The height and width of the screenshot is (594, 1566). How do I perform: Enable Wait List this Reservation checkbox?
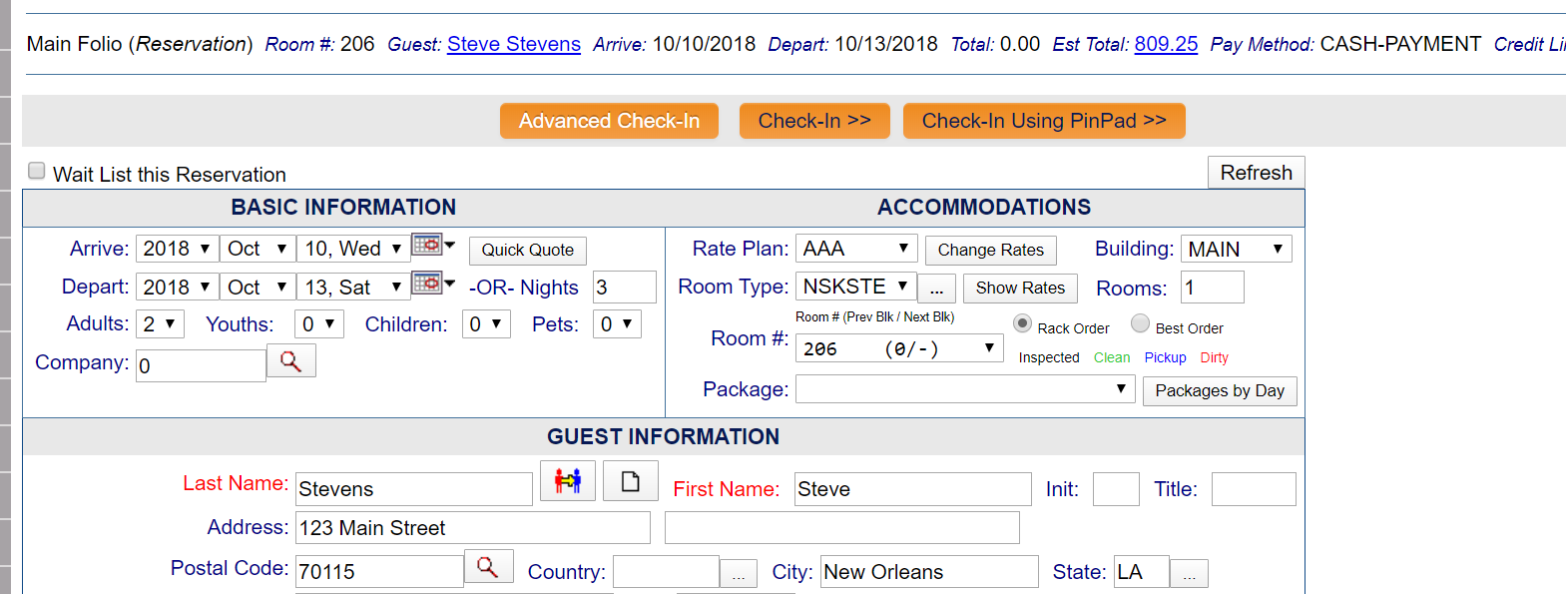(x=37, y=171)
